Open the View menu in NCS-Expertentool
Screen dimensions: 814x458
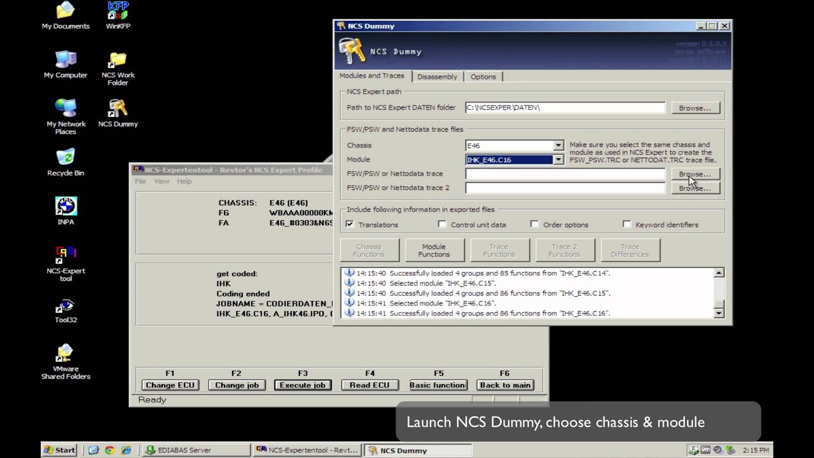tap(162, 181)
